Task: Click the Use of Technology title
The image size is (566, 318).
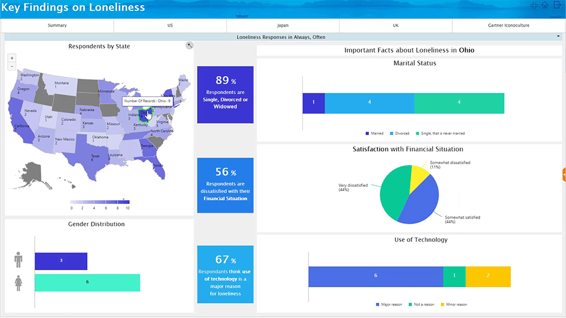Action: (x=421, y=240)
